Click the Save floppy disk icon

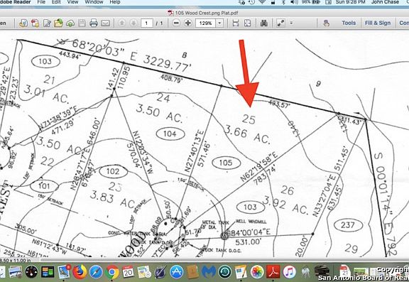82,23
